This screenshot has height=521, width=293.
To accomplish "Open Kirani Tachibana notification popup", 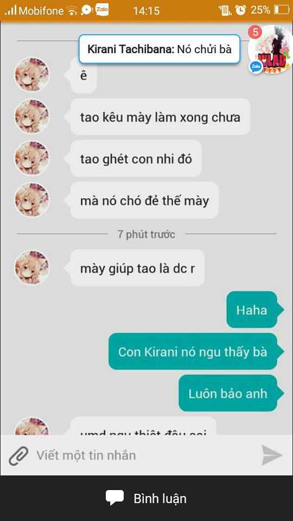I will pos(160,49).
